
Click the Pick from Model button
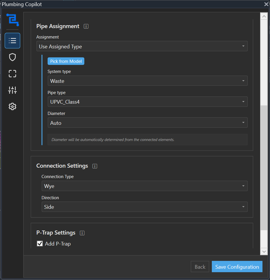coord(66,61)
